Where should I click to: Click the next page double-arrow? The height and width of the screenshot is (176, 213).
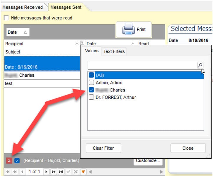click(x=54, y=172)
